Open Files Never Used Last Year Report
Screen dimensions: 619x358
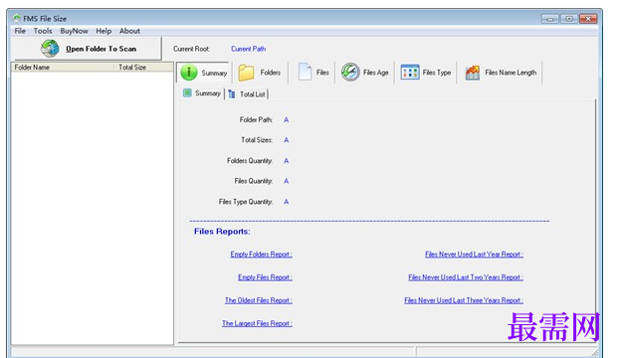(x=474, y=255)
